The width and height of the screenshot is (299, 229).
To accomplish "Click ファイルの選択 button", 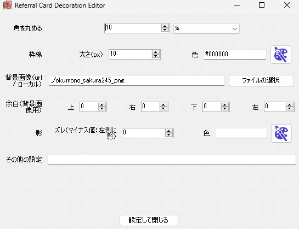I will (x=261, y=80).
